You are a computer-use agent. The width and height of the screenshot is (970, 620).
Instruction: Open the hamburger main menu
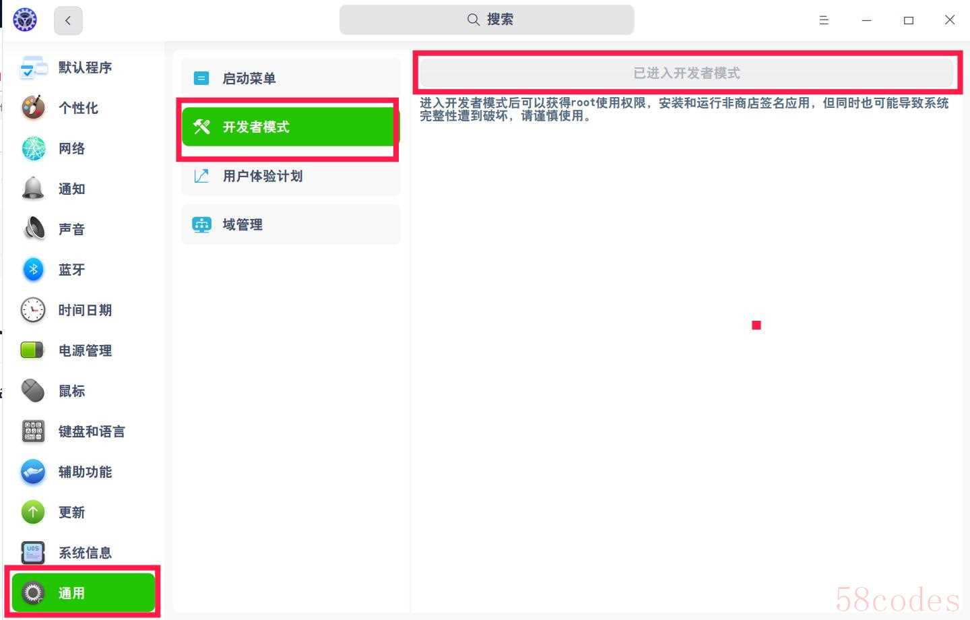(823, 20)
